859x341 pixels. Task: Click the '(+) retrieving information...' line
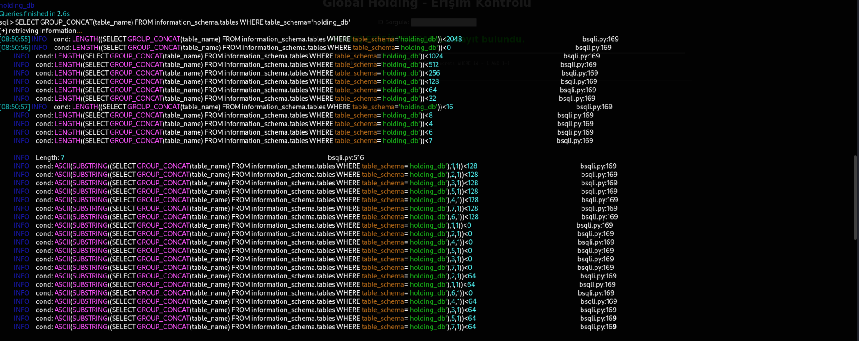(41, 31)
